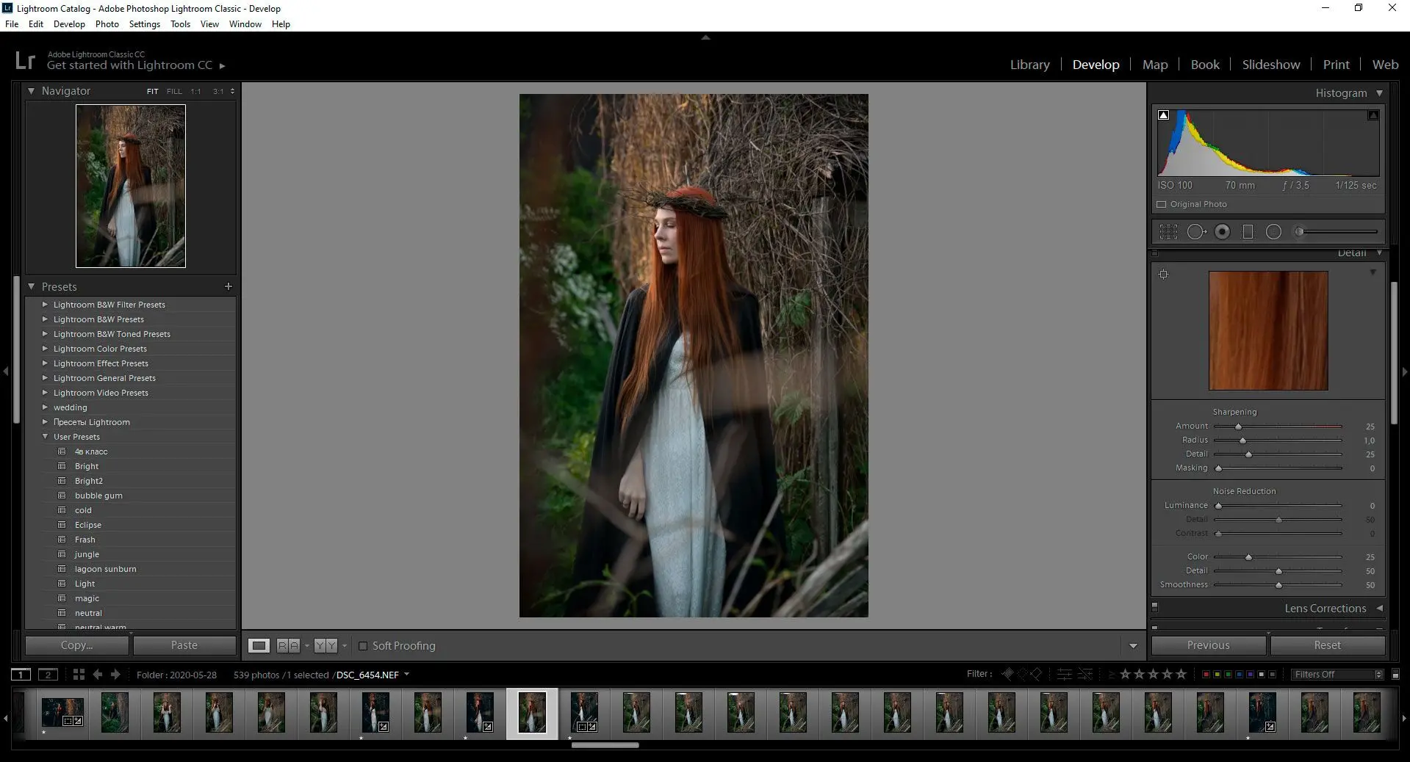Check the Original Photo checkbox

pos(1162,204)
